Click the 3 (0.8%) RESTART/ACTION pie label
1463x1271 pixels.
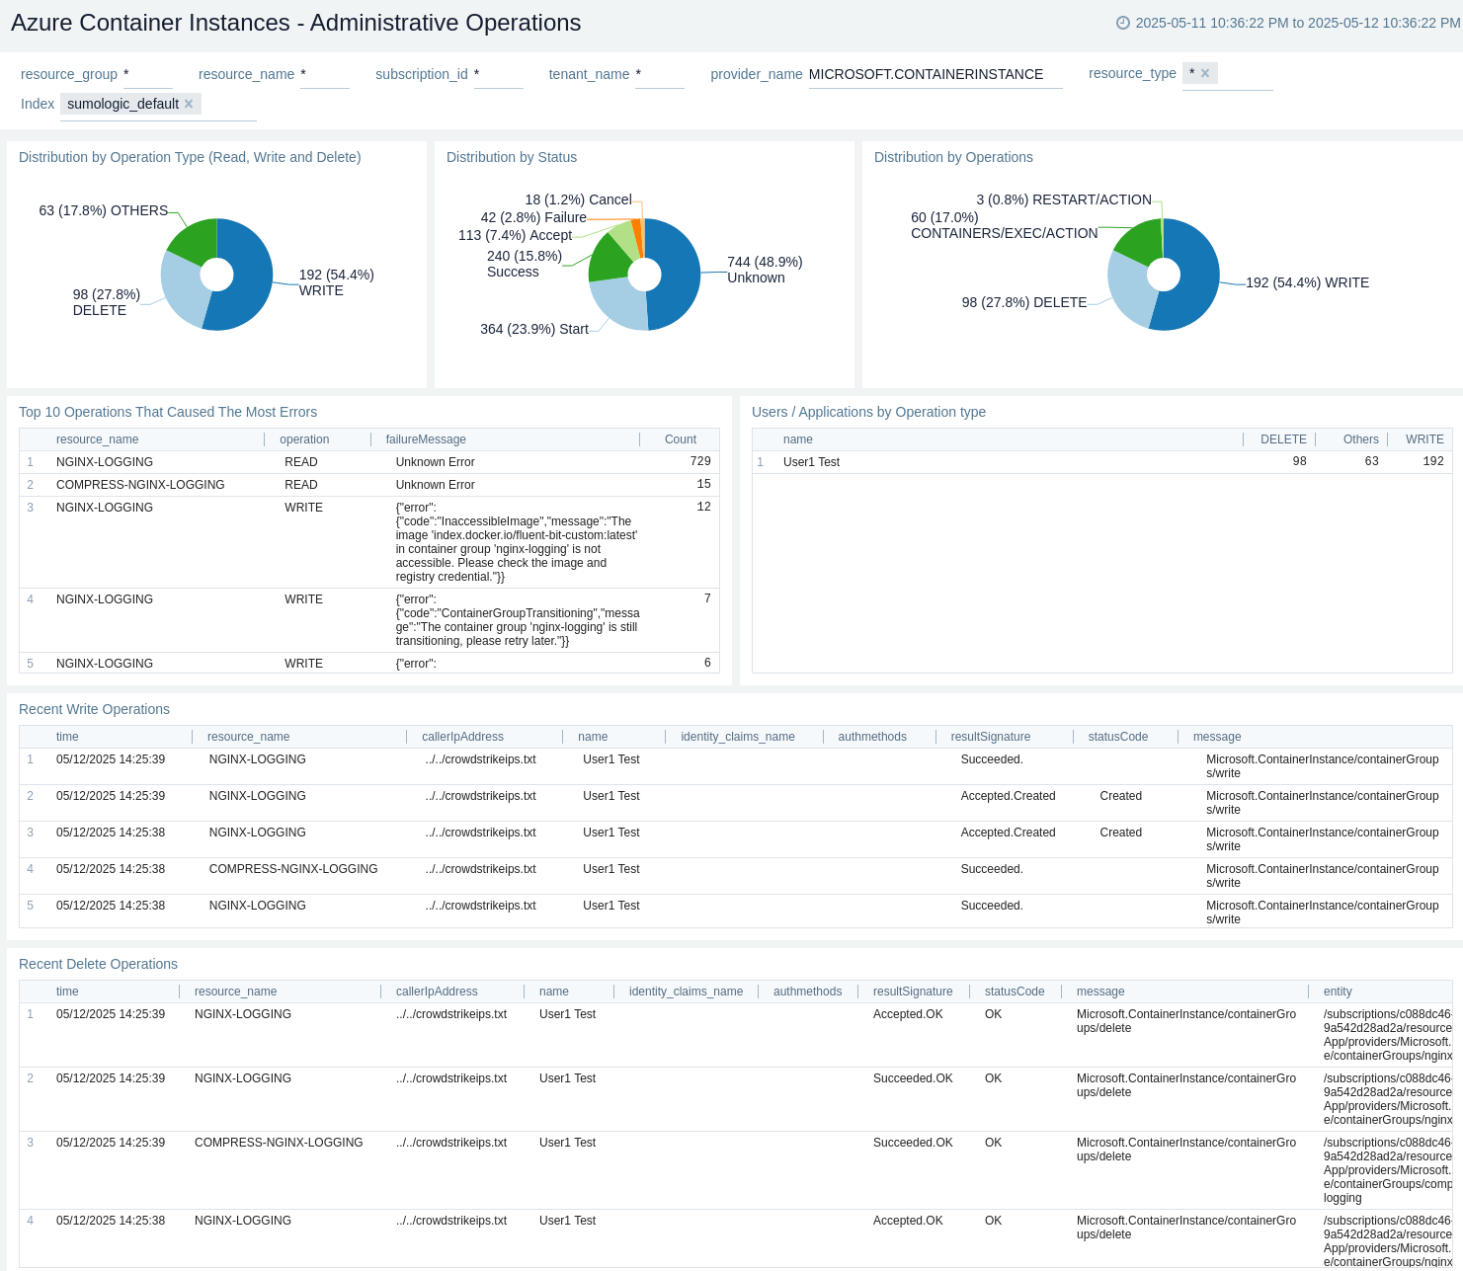click(x=1064, y=199)
